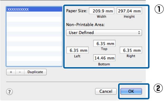Image resolution: width=165 pixels, height=101 pixels.
Task: Open the Non-Printable Area User Defined menu
Action: (104, 33)
